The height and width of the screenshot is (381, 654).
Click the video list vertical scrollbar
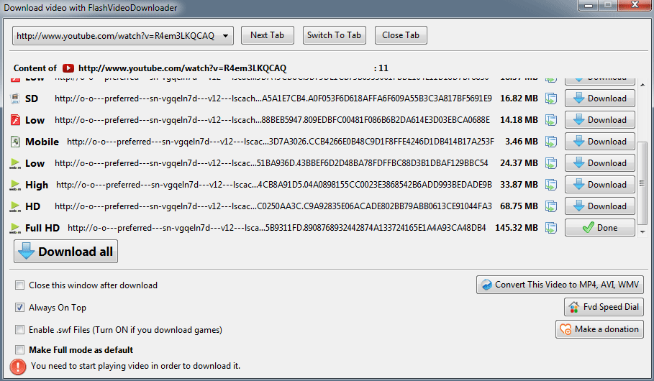(x=641, y=183)
